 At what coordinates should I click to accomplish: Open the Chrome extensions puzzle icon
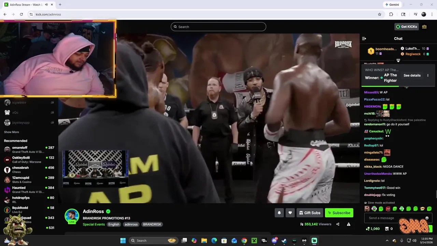click(391, 14)
